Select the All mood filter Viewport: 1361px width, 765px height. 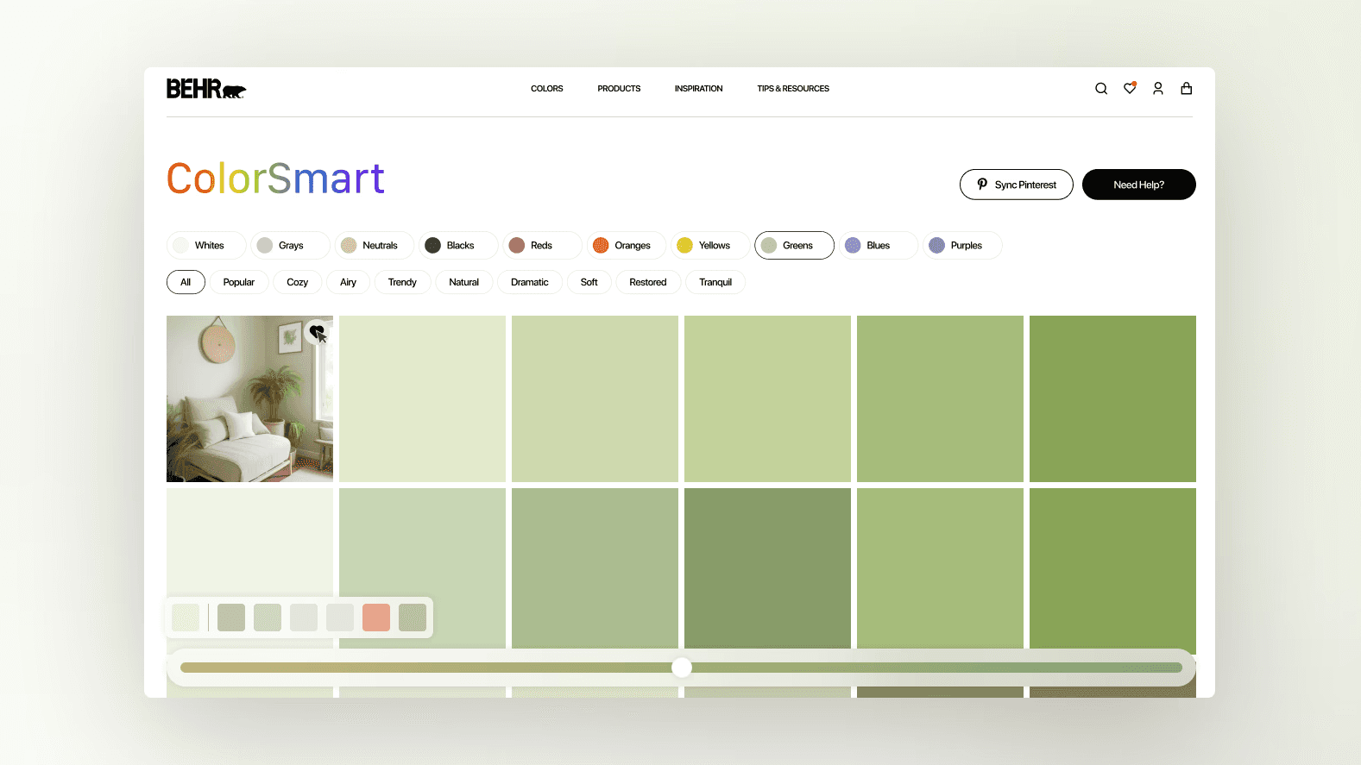(x=186, y=282)
